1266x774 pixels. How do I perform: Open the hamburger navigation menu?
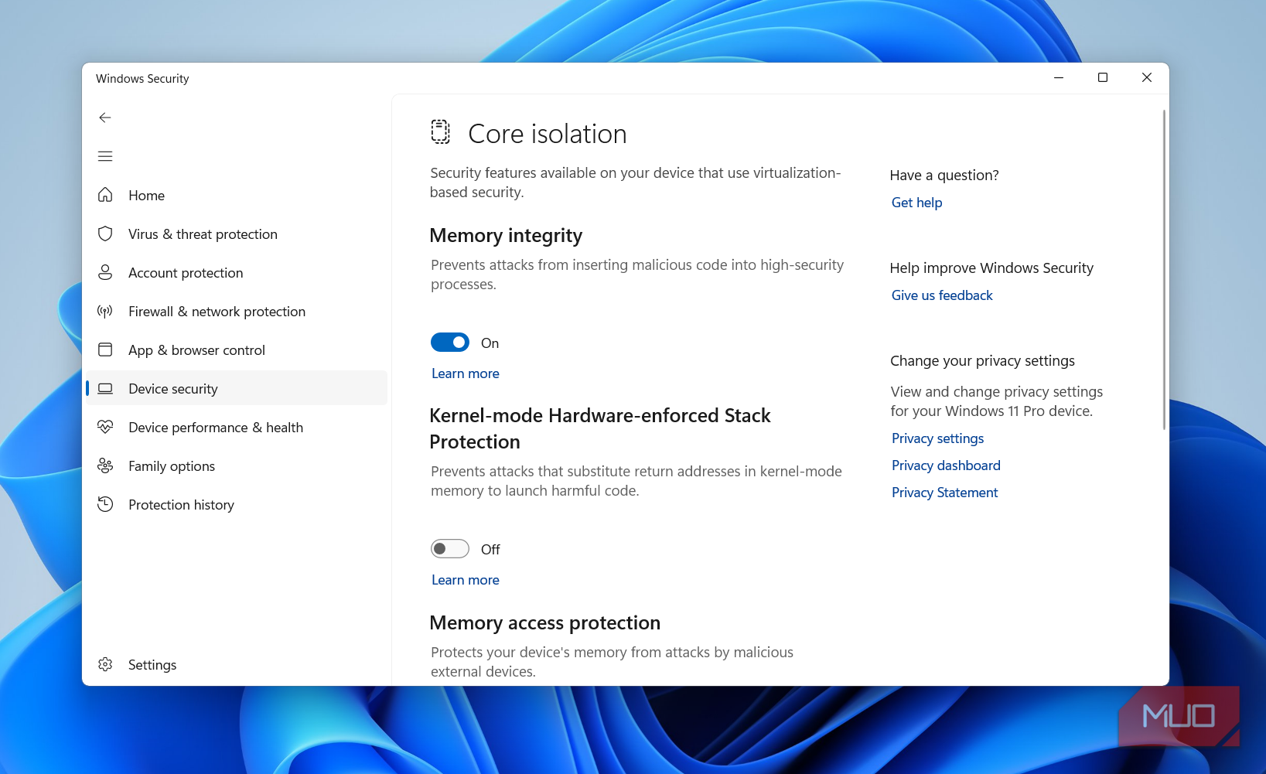[x=105, y=156]
